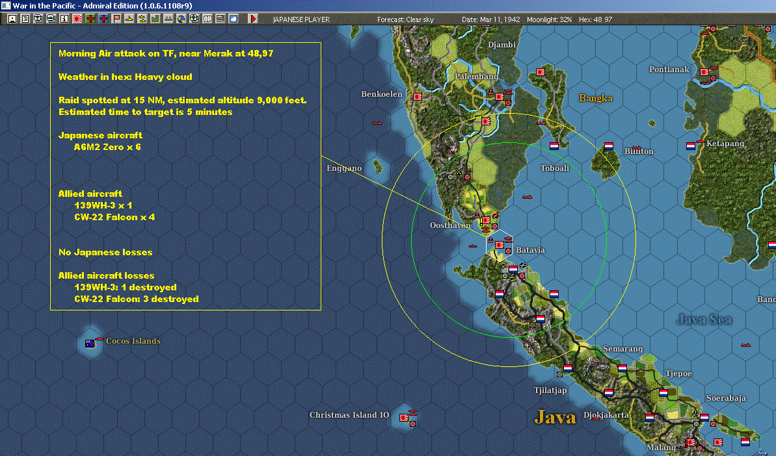Screen dimensions: 776x456
Task: Select the Dutch flag just south of Batavia
Action: tap(513, 270)
